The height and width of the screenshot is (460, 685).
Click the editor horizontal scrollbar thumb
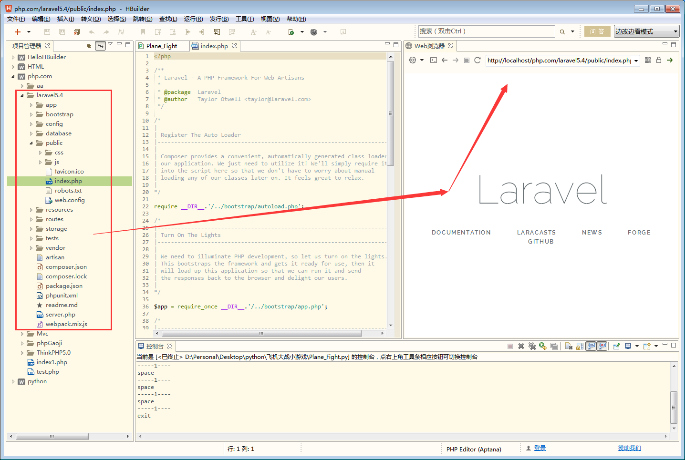[x=261, y=334]
